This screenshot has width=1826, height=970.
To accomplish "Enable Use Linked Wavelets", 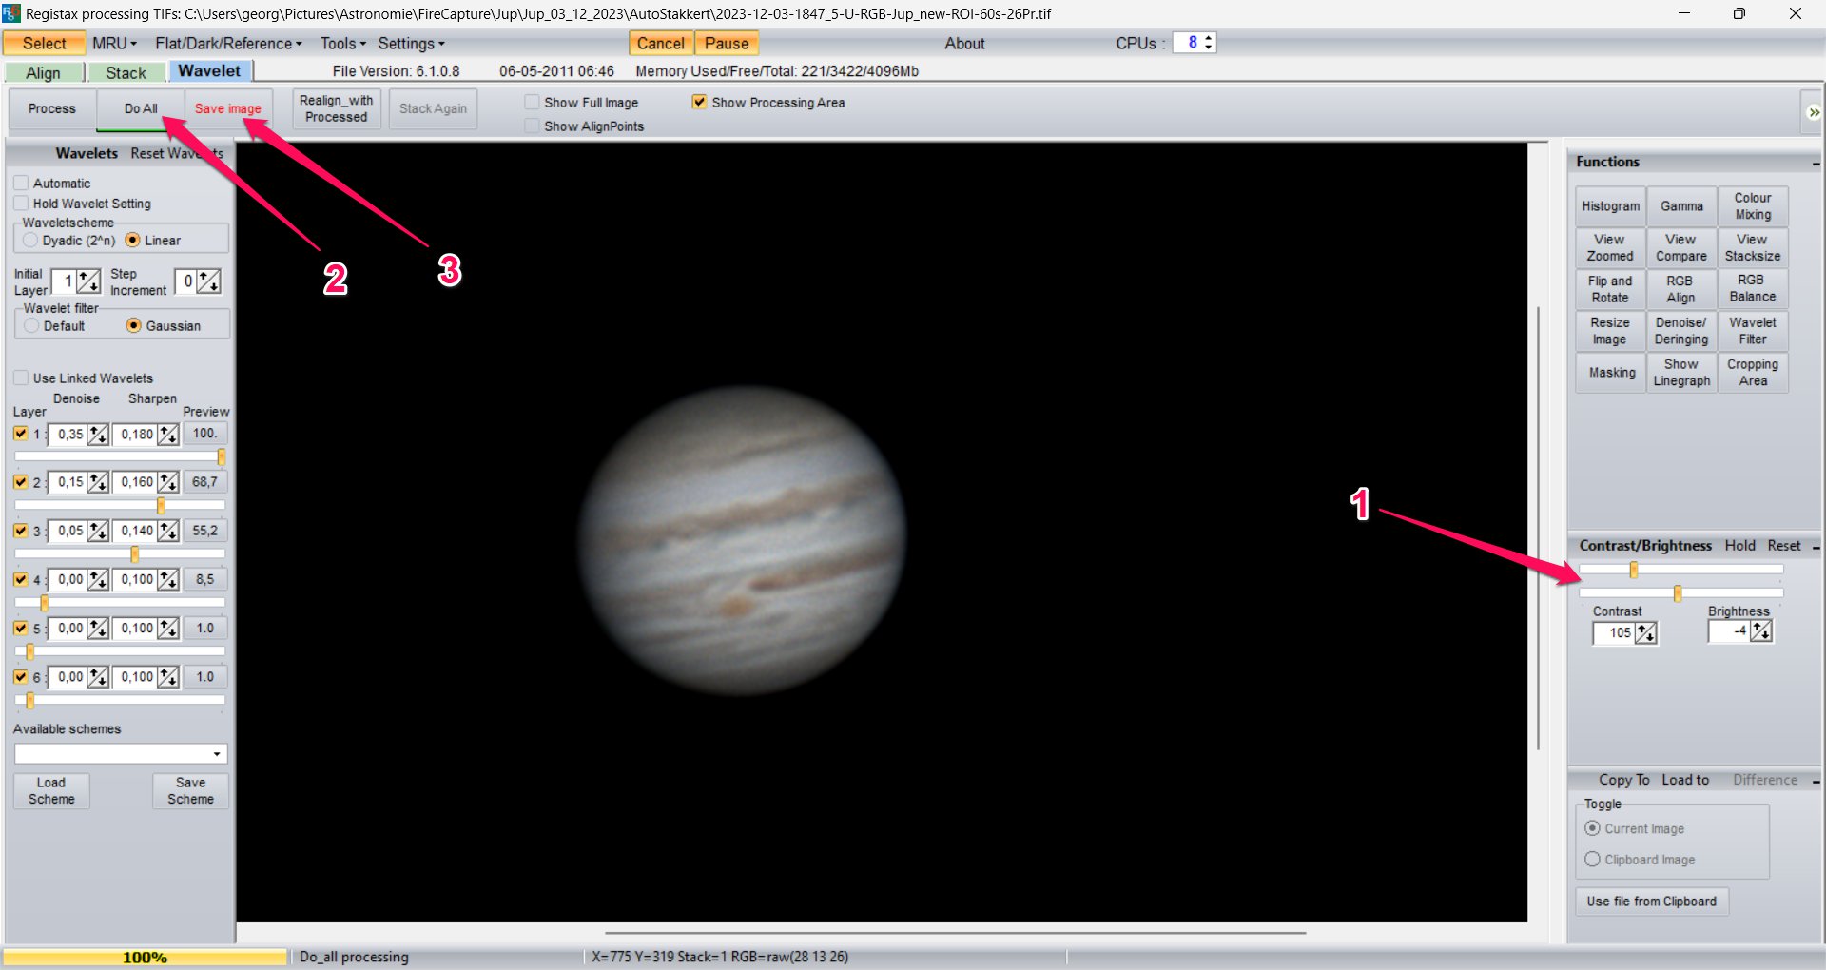I will tap(21, 378).
